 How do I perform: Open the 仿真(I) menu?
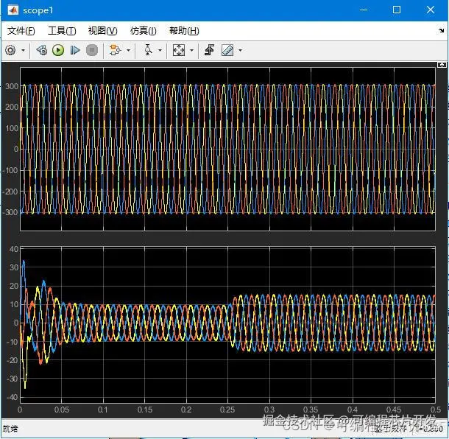coord(143,30)
